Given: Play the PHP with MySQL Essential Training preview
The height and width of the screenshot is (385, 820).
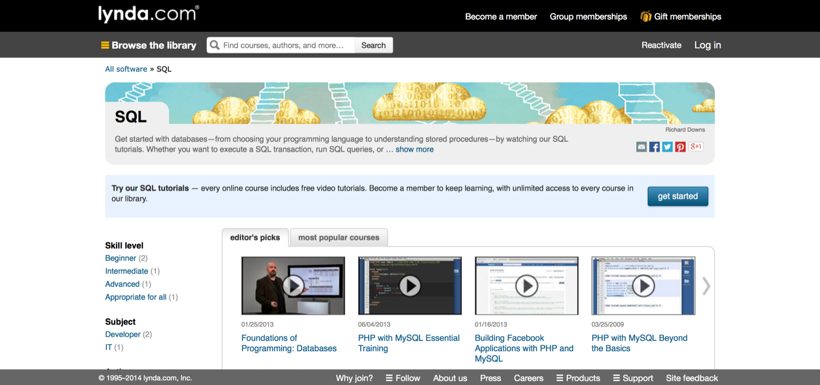Looking at the screenshot, I should 410,285.
